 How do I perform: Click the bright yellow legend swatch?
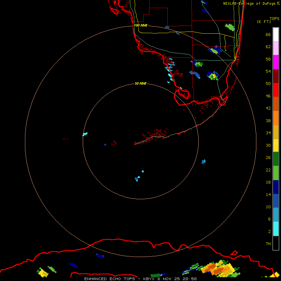[276, 145]
